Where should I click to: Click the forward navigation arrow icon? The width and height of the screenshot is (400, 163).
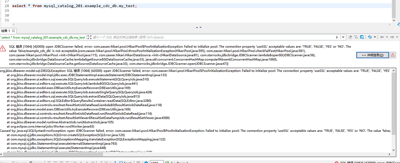coord(392,37)
